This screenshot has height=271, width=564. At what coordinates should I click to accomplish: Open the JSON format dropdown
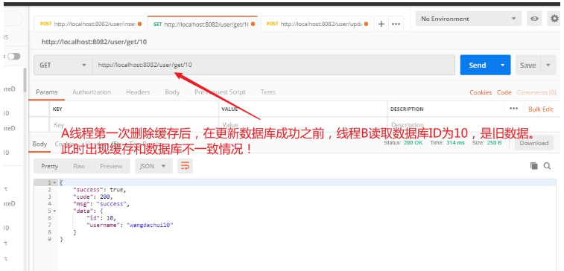pyautogui.click(x=153, y=166)
